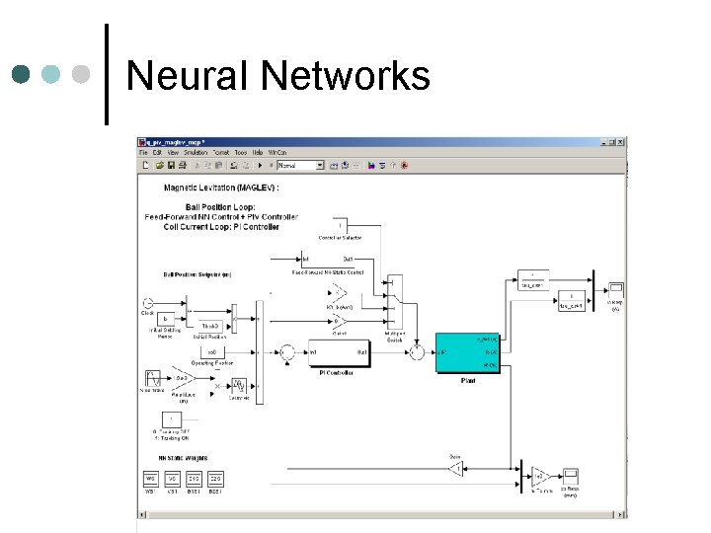Open the View menu
The image size is (711, 533).
click(173, 153)
